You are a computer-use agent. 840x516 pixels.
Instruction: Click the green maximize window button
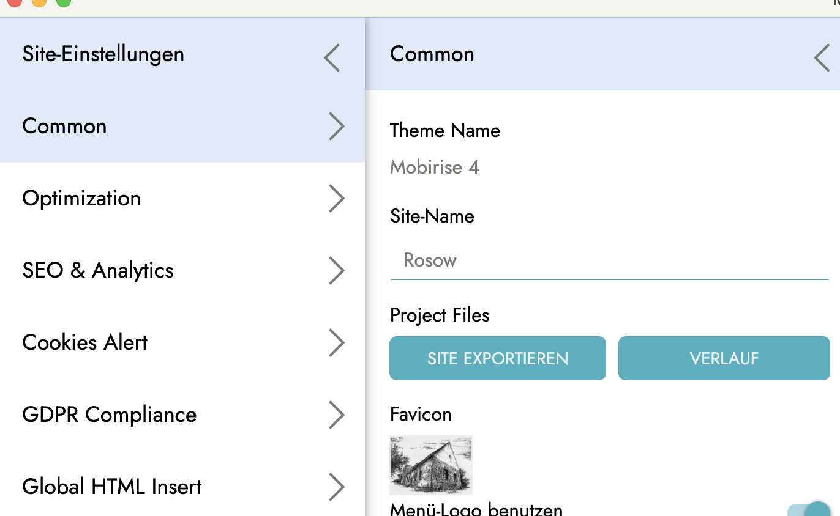[64, 2]
